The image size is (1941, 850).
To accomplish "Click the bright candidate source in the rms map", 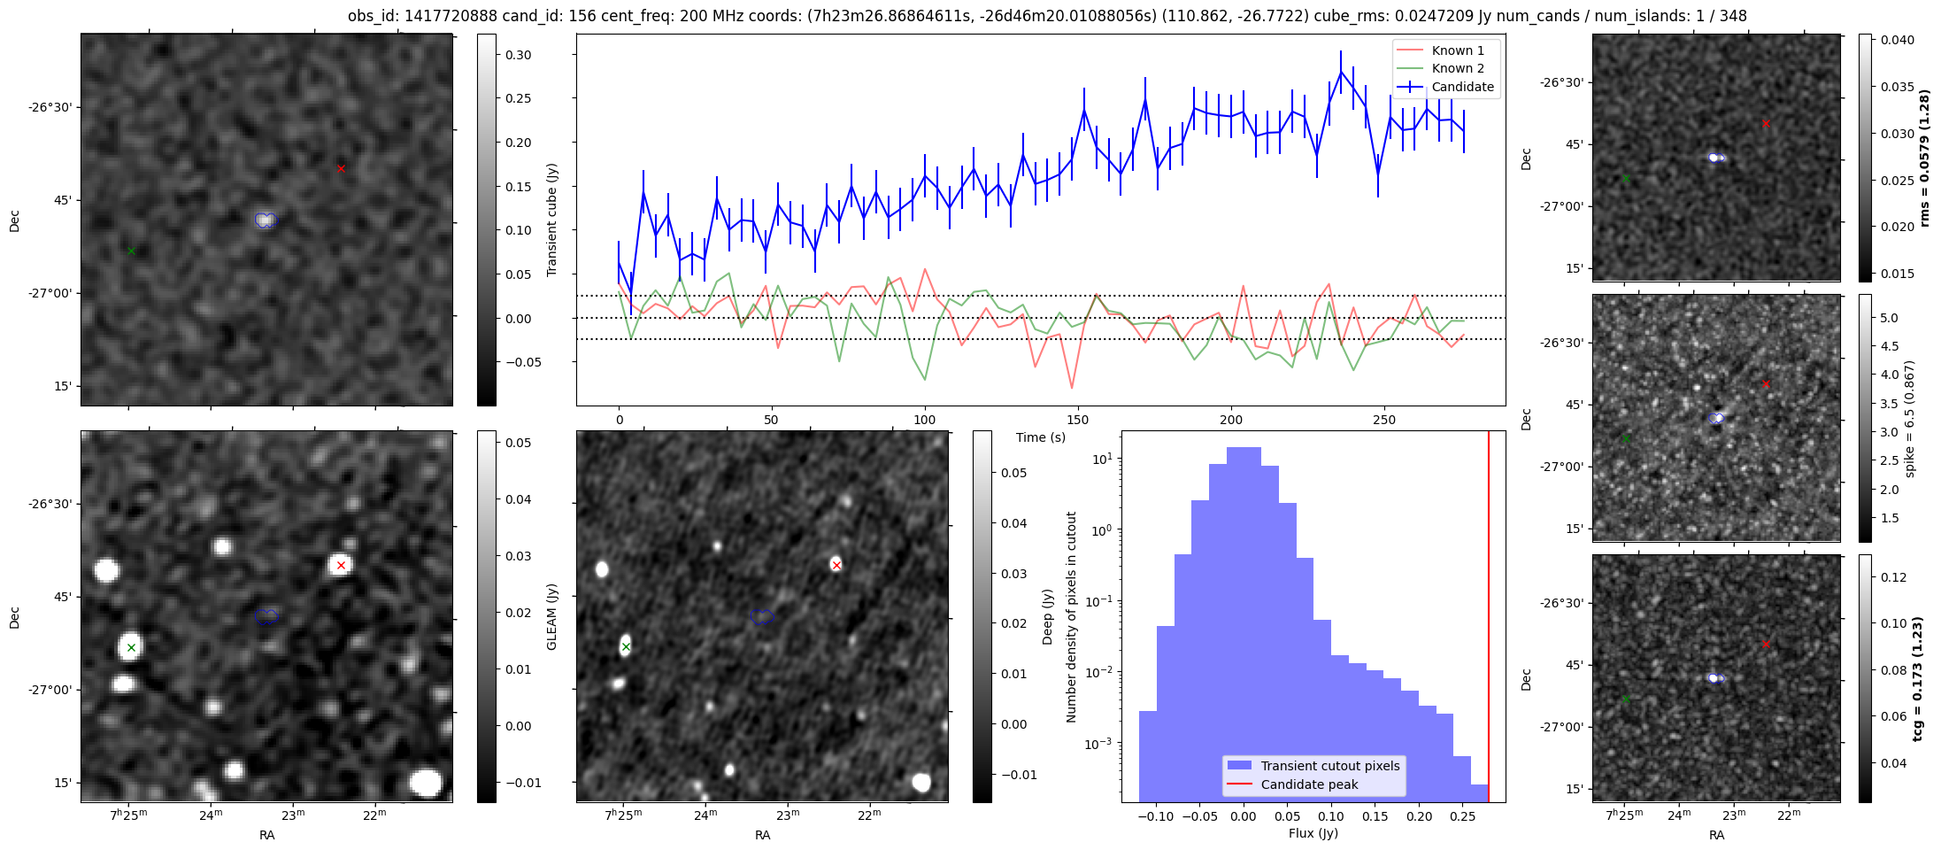I will click(x=1715, y=158).
